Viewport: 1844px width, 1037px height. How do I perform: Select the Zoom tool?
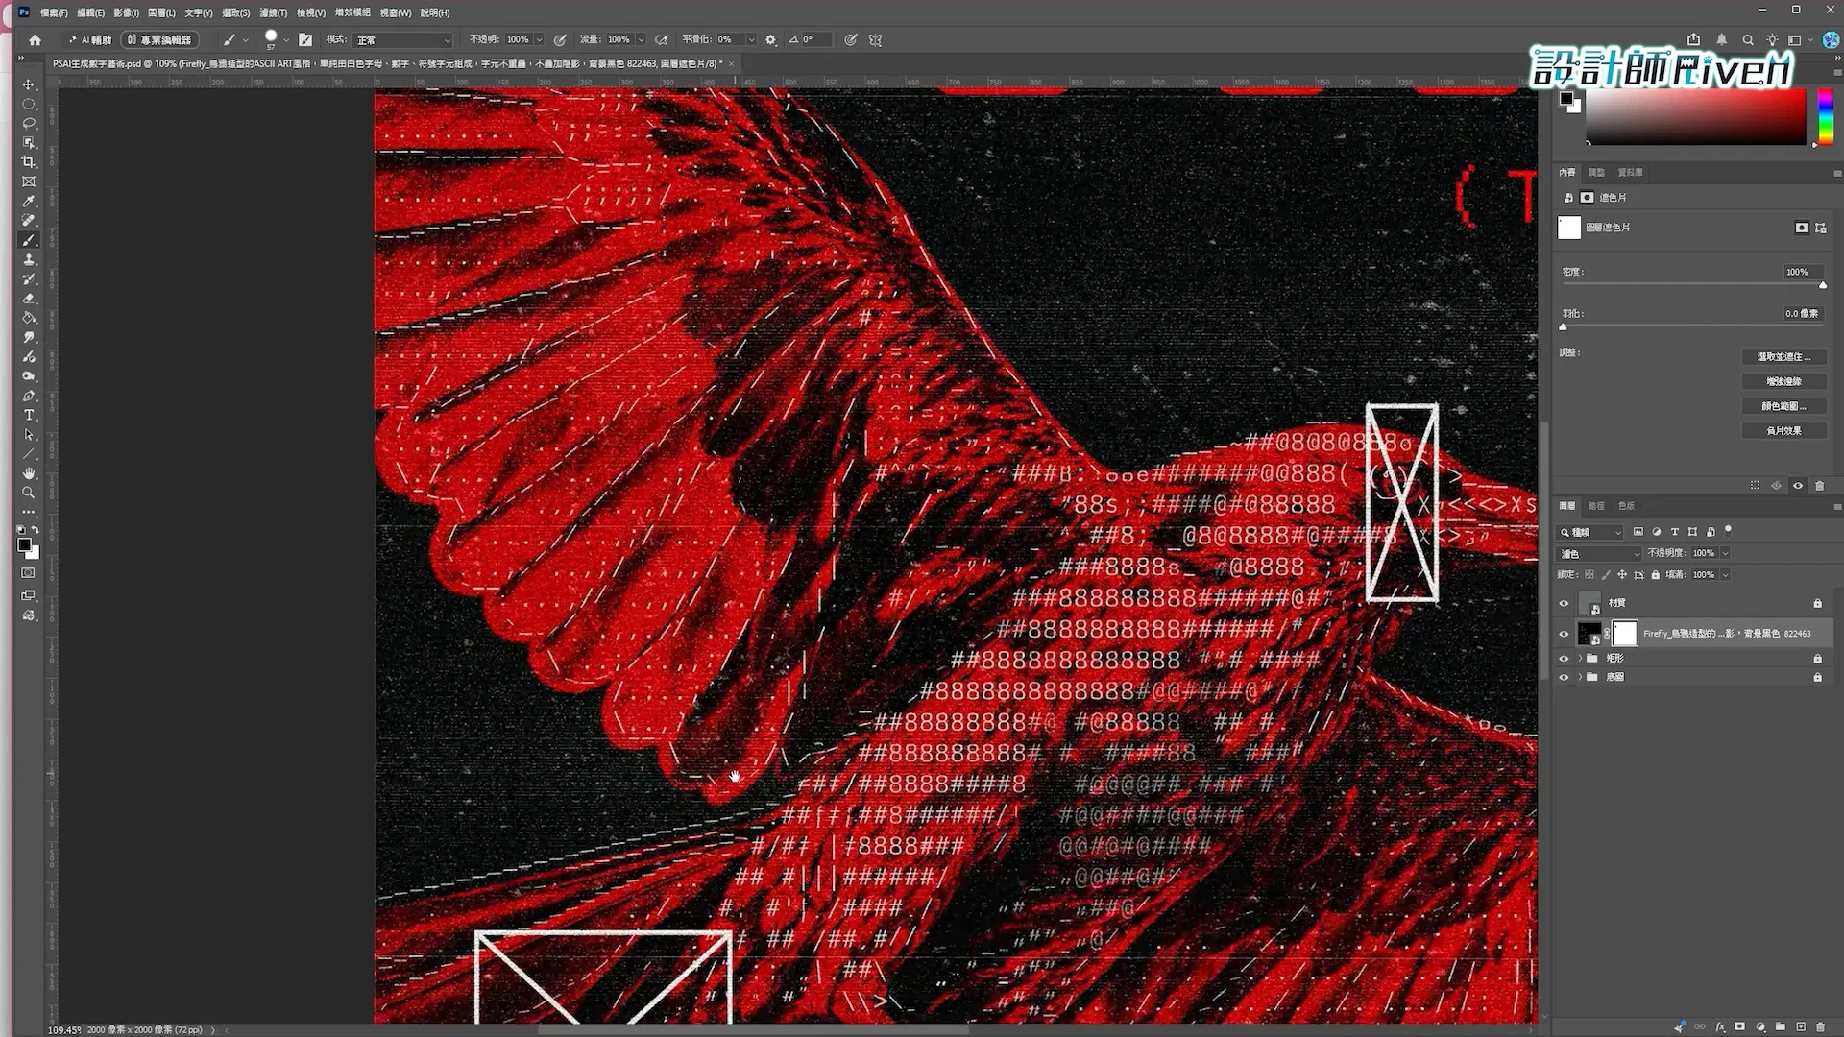[29, 493]
